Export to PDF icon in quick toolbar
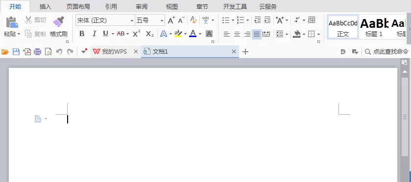 [27, 52]
